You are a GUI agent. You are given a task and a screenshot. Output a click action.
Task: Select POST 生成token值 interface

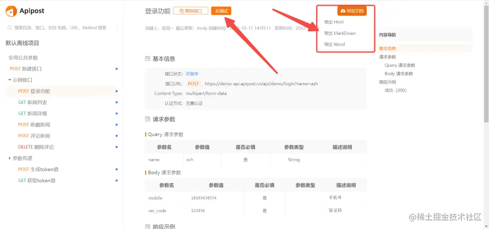38,169
